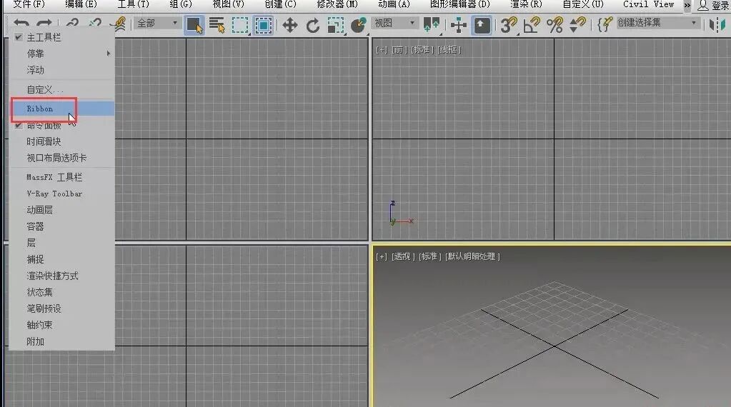This screenshot has height=407, width=731.
Task: Open the 组(G) menu
Action: (181, 5)
